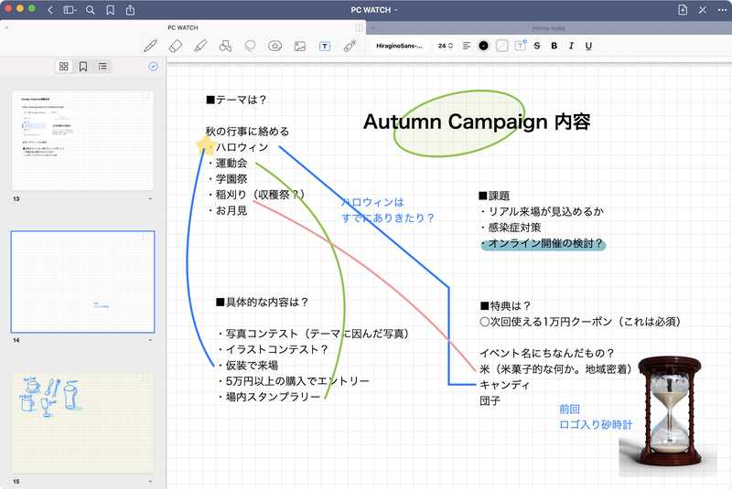The height and width of the screenshot is (489, 732).
Task: Toggle italic formatting
Action: (571, 46)
